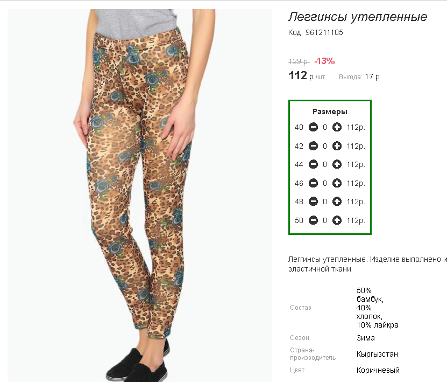
Task: Click quantity field for size 50
Action: pyautogui.click(x=325, y=220)
